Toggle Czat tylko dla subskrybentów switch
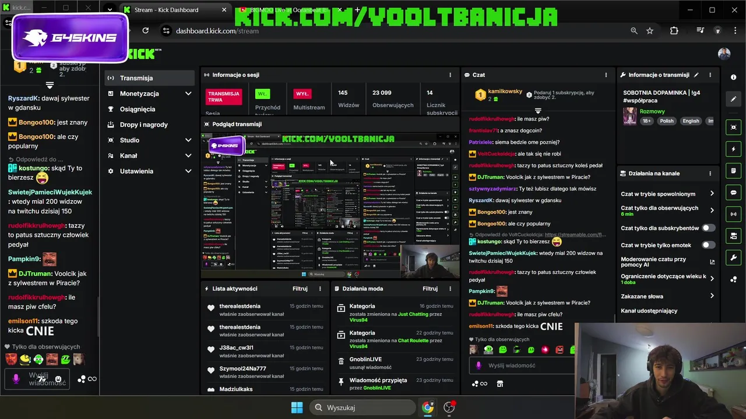746x419 pixels. click(708, 228)
